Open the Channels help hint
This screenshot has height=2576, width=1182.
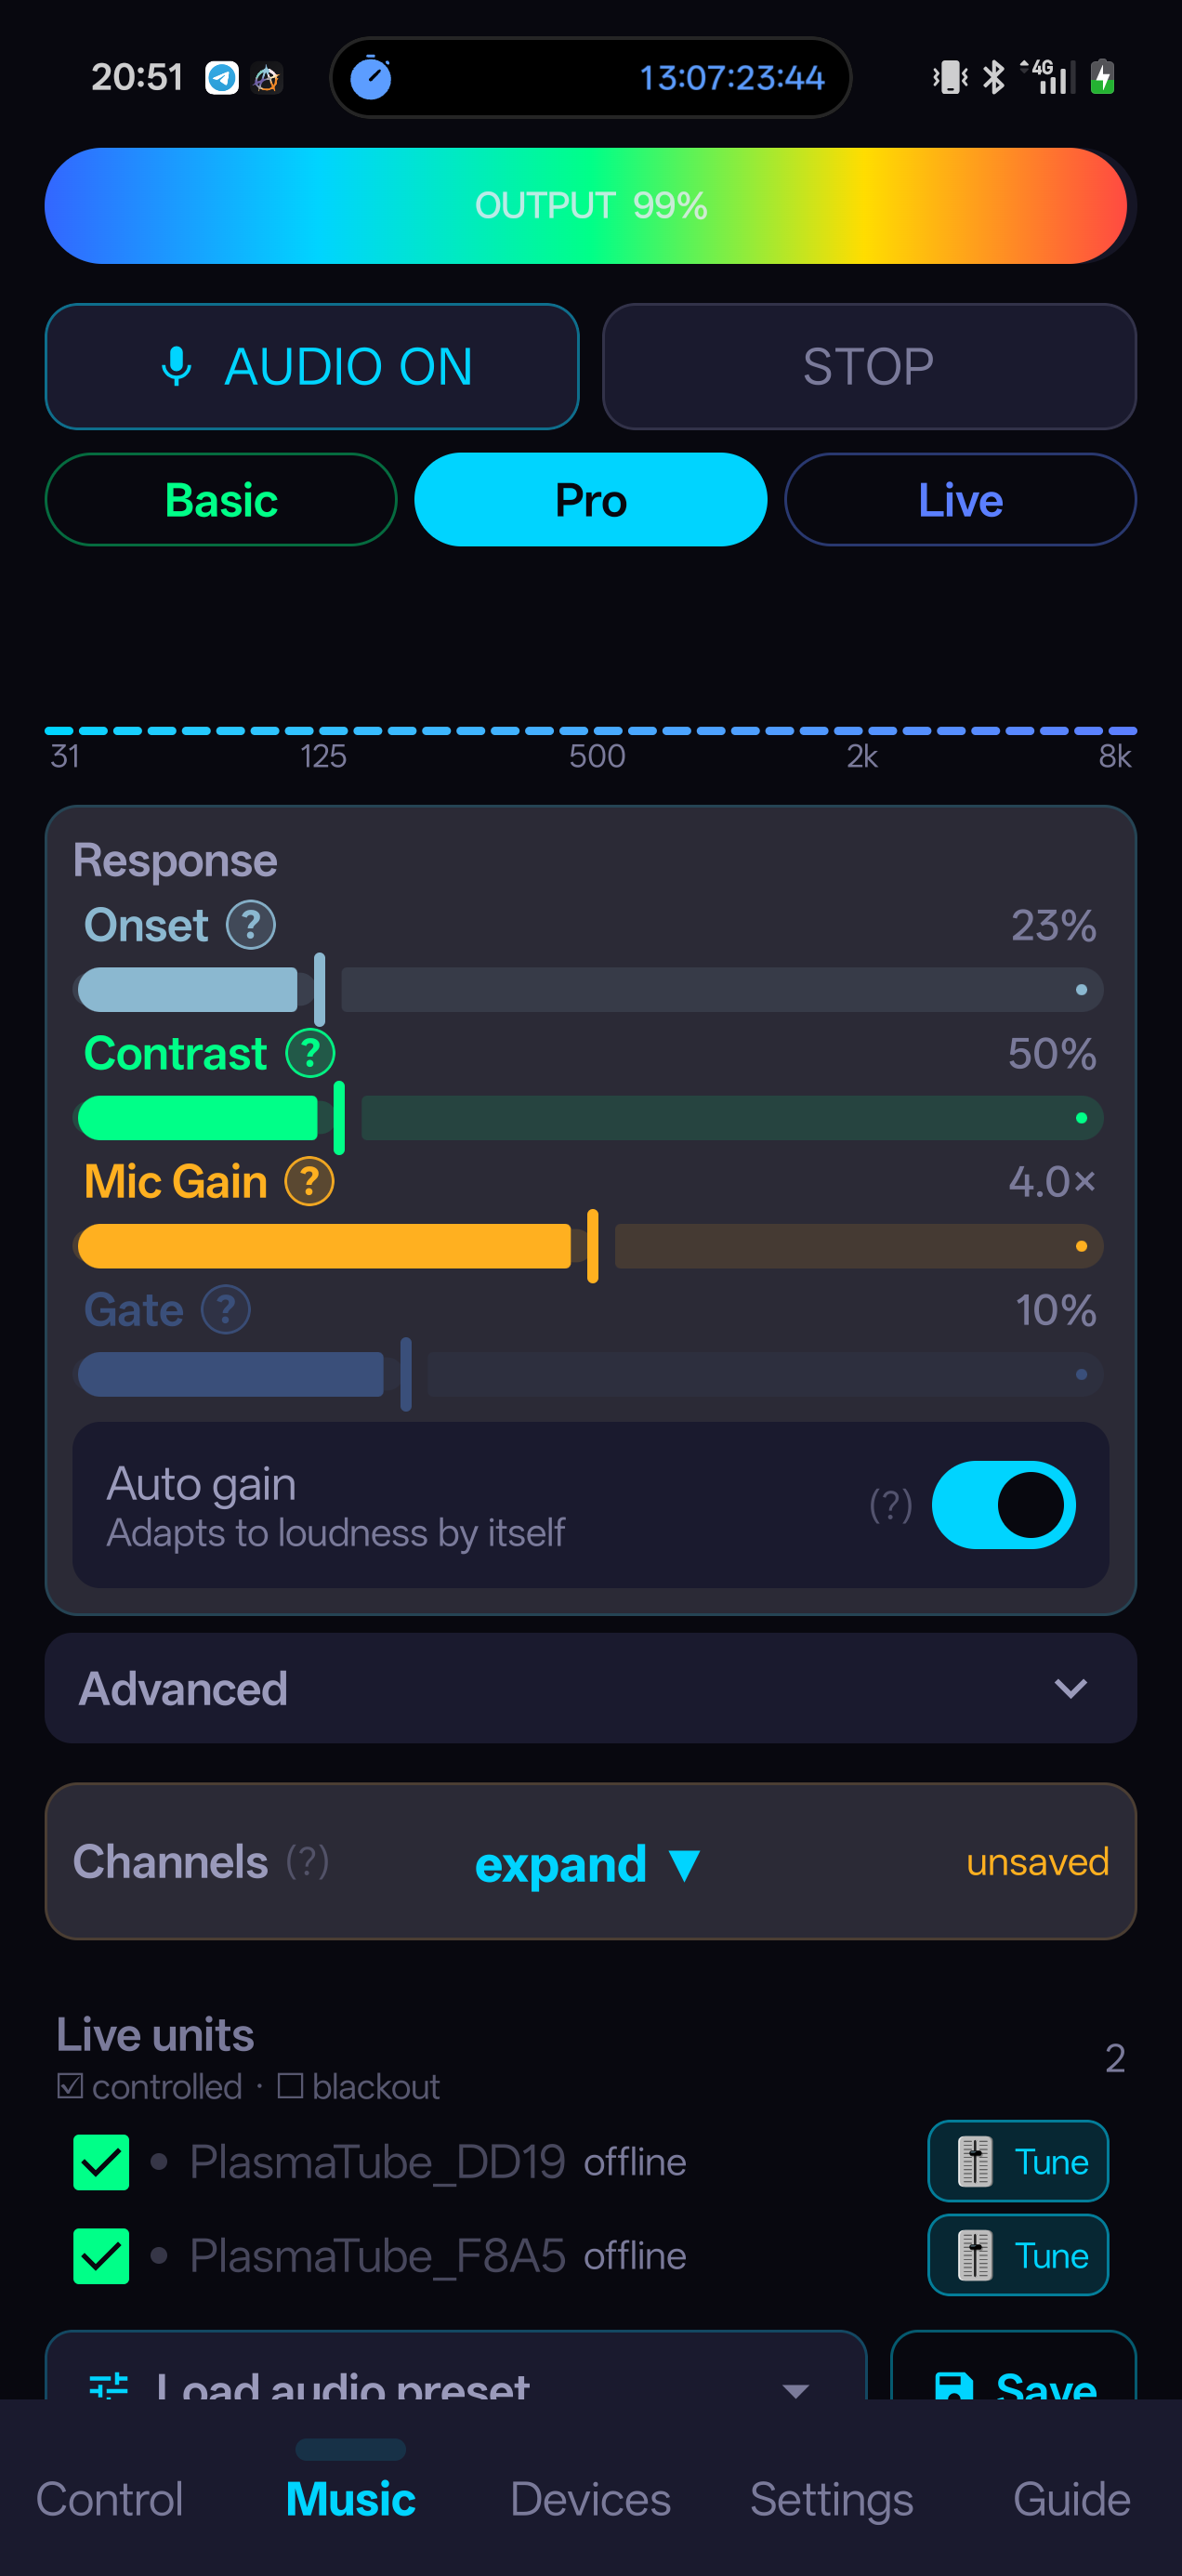(x=307, y=1861)
